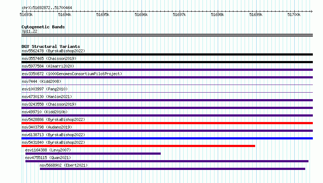Select the nsv7444 (Kidd2008) label
The image size is (323, 183).
[41, 81]
